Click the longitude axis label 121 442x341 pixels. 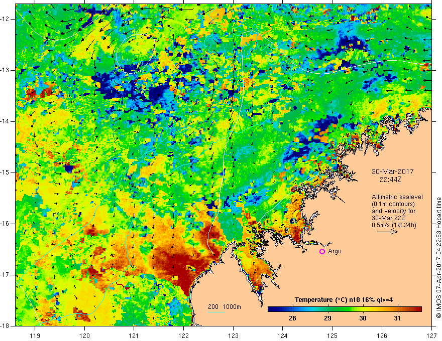click(134, 335)
